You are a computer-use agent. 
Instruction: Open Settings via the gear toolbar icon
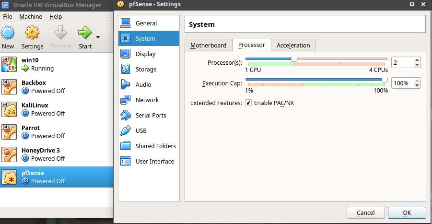[32, 33]
